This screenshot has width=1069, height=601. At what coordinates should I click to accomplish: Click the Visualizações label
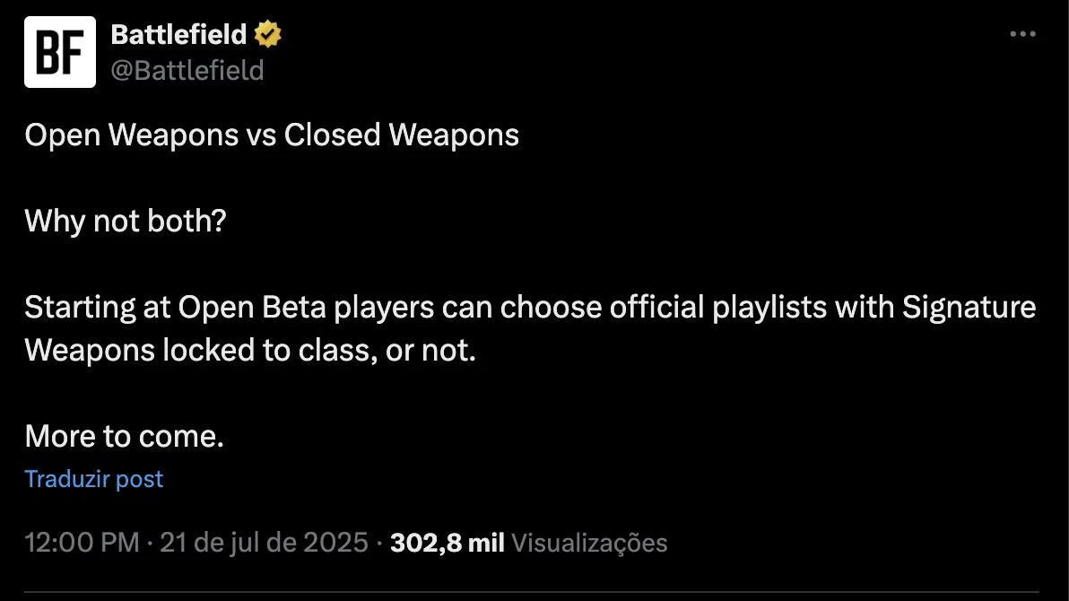click(589, 543)
